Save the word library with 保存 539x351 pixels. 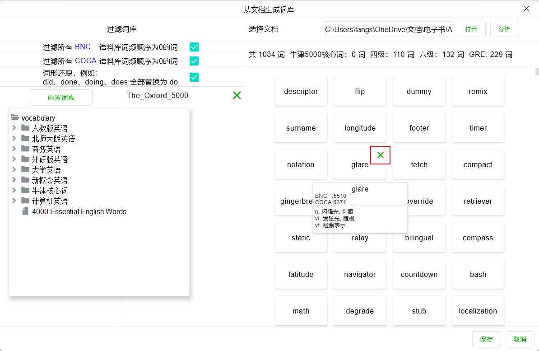coord(486,339)
